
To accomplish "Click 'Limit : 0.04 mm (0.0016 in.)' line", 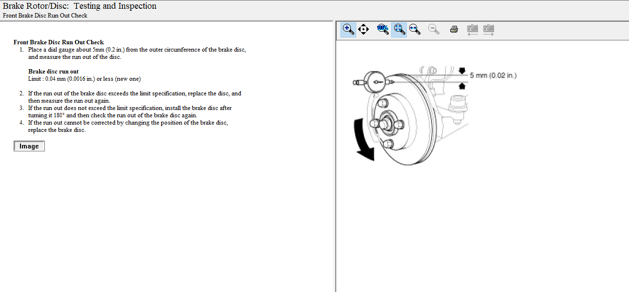I will [x=85, y=79].
